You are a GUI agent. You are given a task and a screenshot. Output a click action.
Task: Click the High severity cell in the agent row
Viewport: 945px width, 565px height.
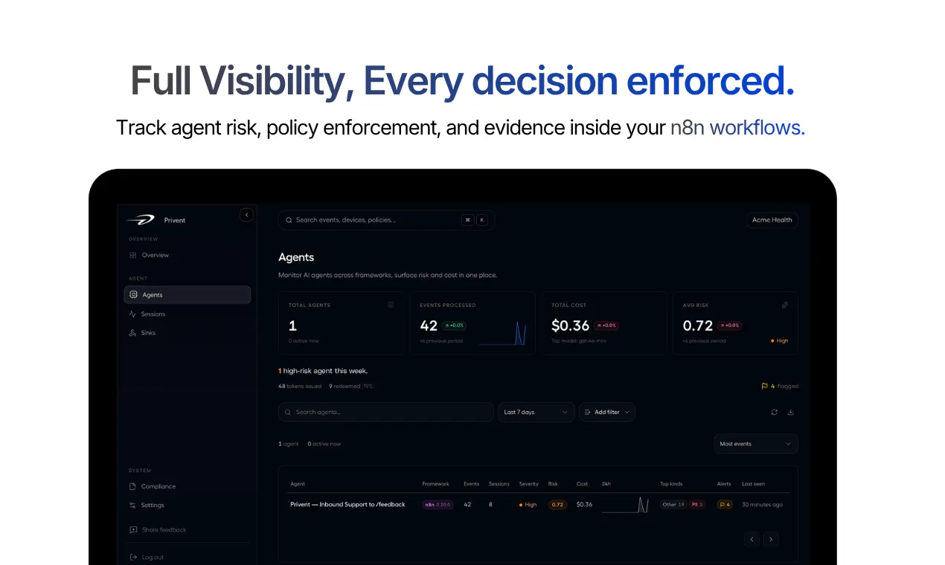(528, 505)
